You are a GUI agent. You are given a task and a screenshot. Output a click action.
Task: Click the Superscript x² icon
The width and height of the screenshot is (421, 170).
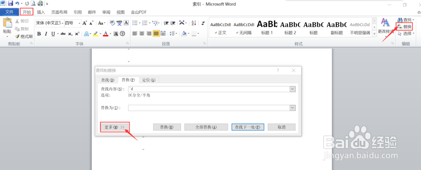(77, 34)
